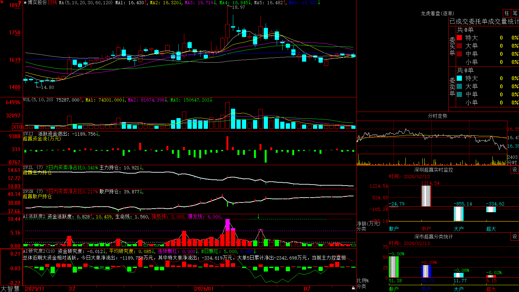Switch to 笔 (tick) view tab

click(x=515, y=13)
